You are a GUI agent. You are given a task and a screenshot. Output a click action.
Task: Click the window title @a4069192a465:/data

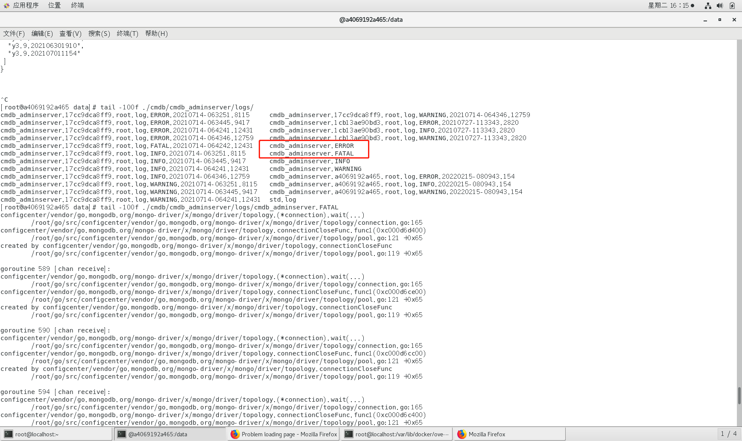(371, 20)
